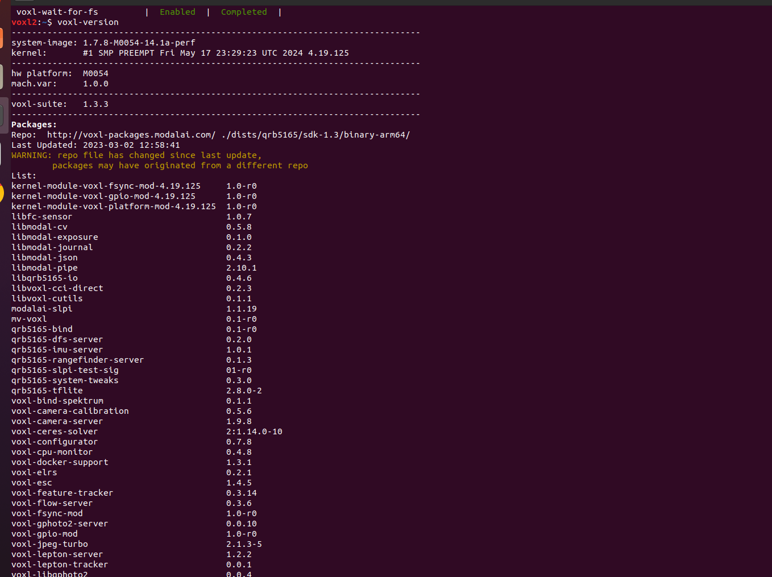Click the 'voxl-jpeg-turbo' package name

pyautogui.click(x=49, y=544)
